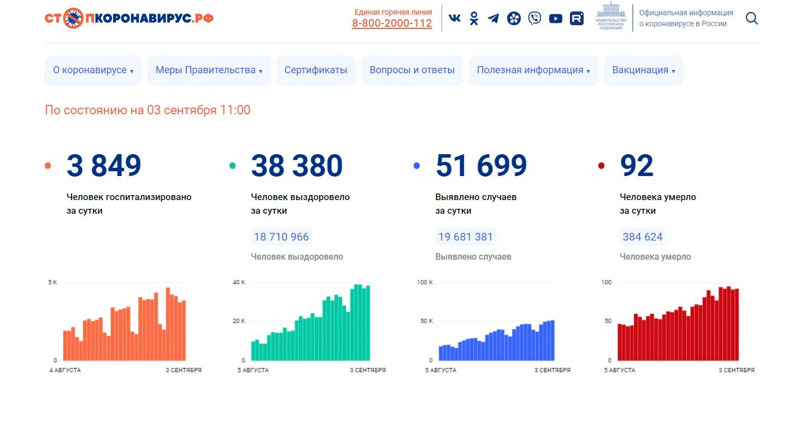Open the VK social network icon
This screenshot has height=422, width=800.
point(455,19)
